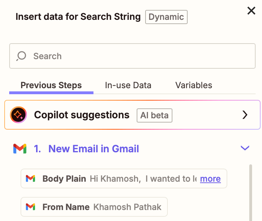The width and height of the screenshot is (262, 221).
Task: Close the Insert data panel
Action: [251, 11]
